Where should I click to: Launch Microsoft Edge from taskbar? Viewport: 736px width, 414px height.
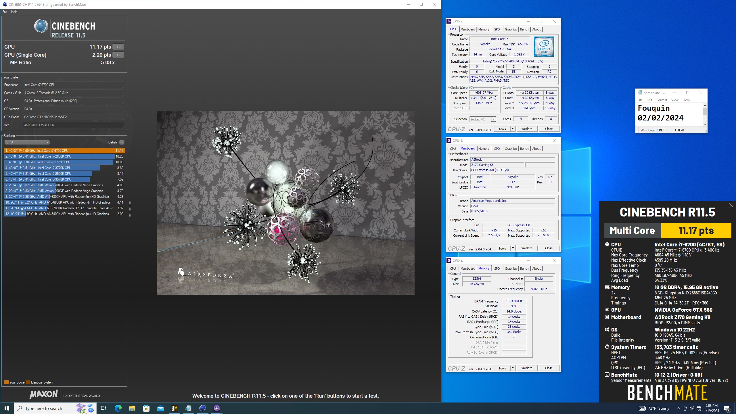118,408
